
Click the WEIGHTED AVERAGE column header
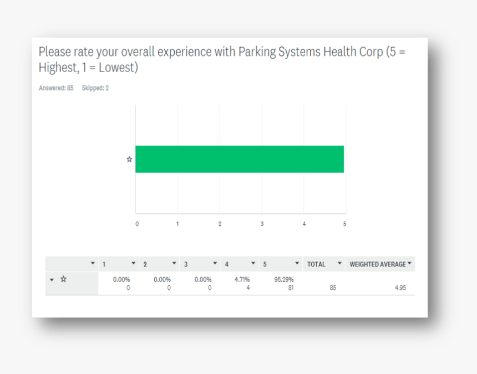click(x=378, y=264)
